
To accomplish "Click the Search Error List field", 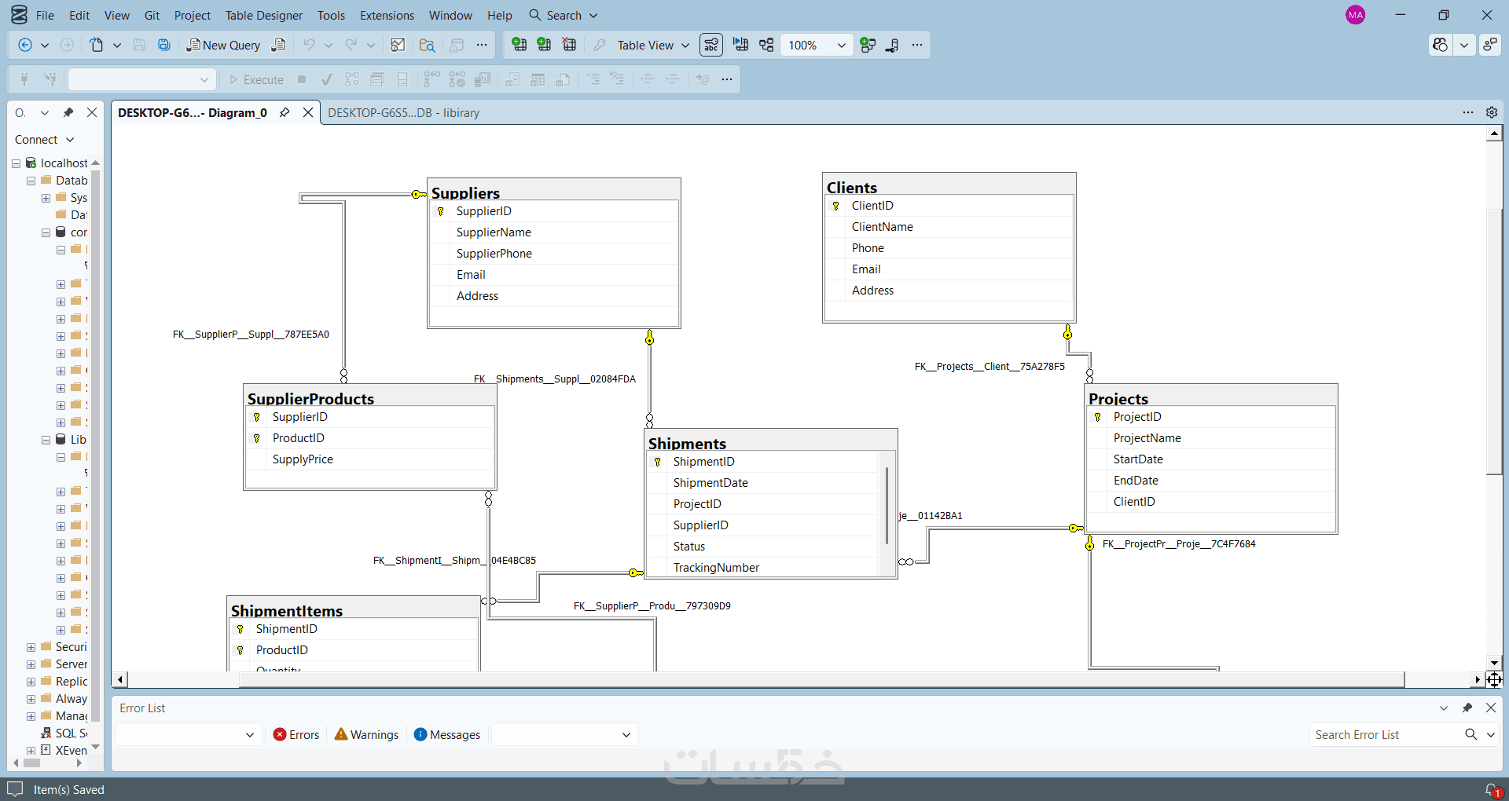I will [x=1383, y=734].
